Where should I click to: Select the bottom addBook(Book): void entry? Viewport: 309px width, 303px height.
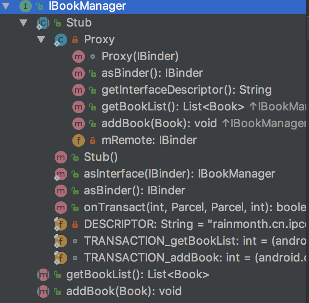pyautogui.click(x=124, y=292)
